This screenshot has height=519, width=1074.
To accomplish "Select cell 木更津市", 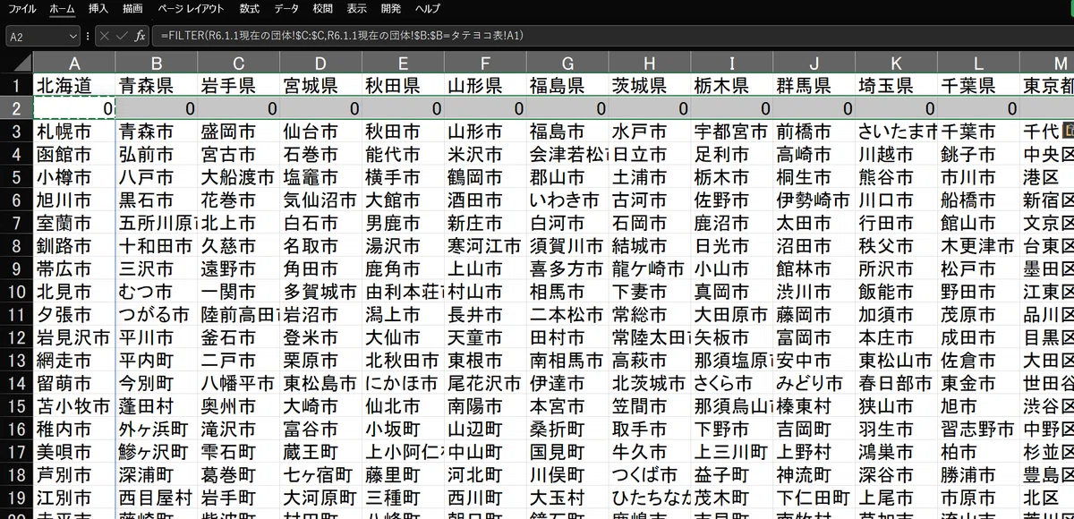I will tap(979, 245).
